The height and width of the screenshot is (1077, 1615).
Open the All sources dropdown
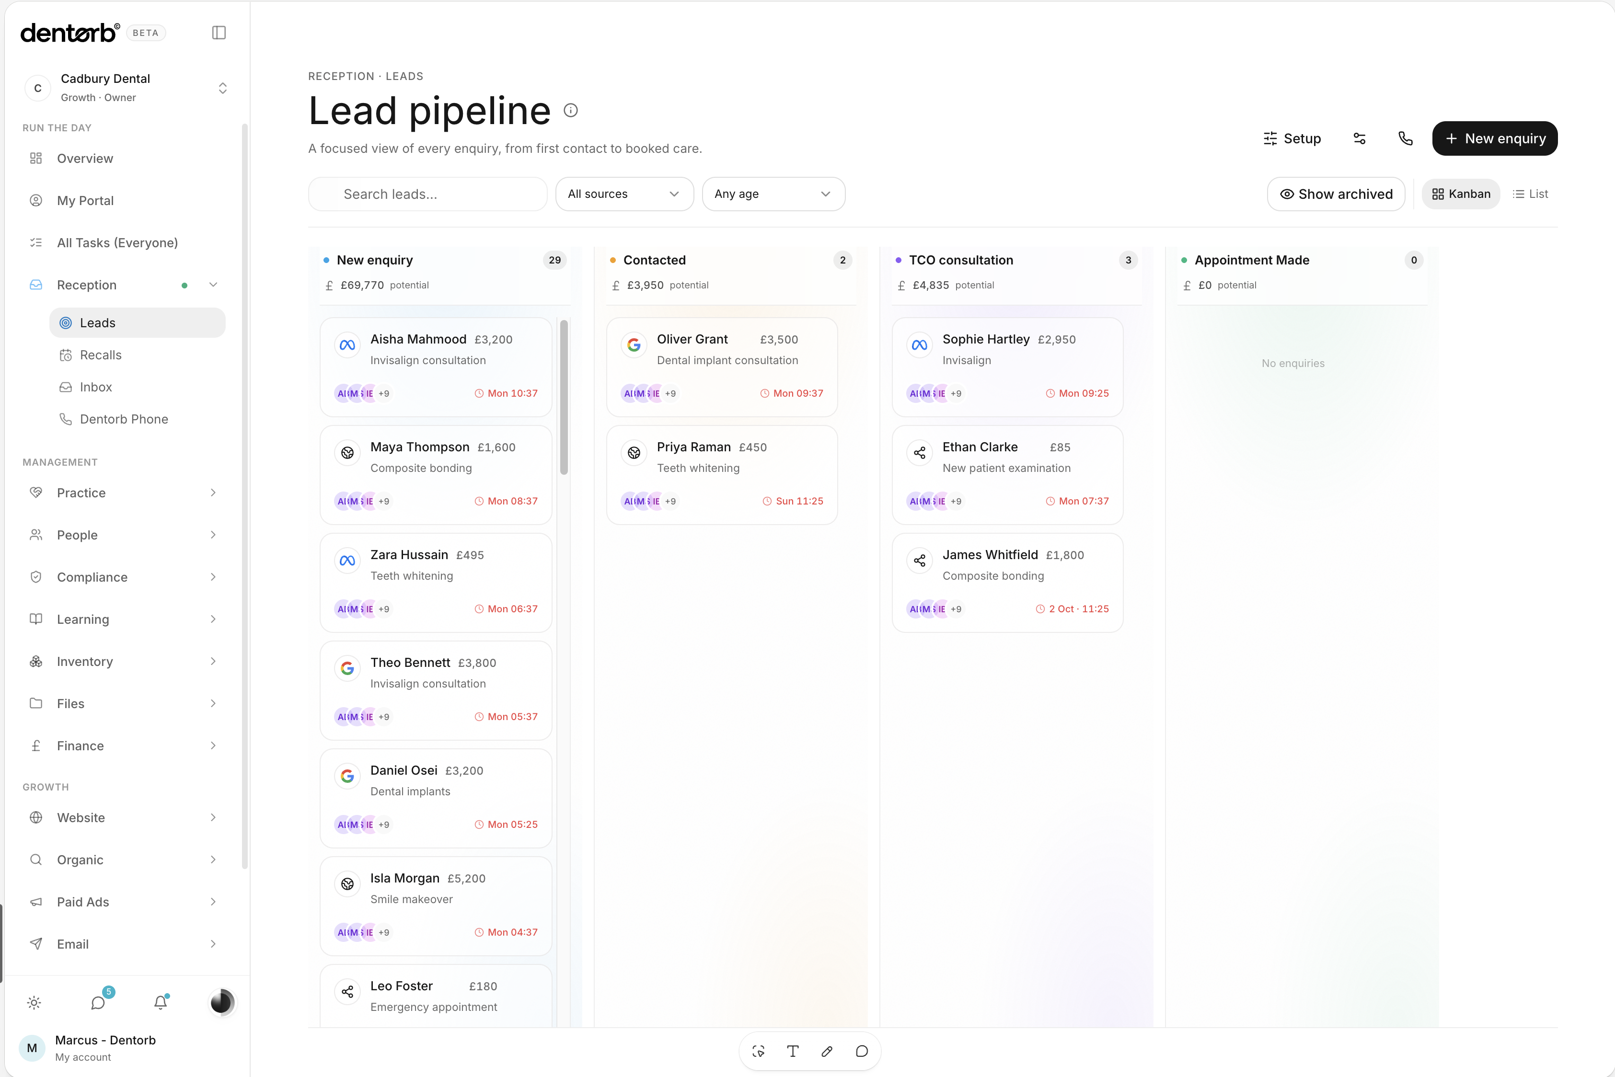coord(624,194)
